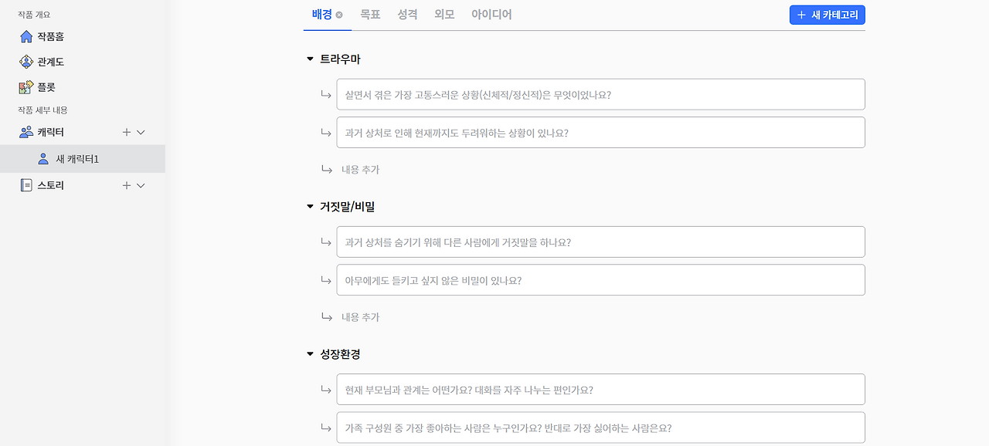Screen dimensions: 989x446
Task: Click the 스토리 book icon
Action: pyautogui.click(x=26, y=185)
